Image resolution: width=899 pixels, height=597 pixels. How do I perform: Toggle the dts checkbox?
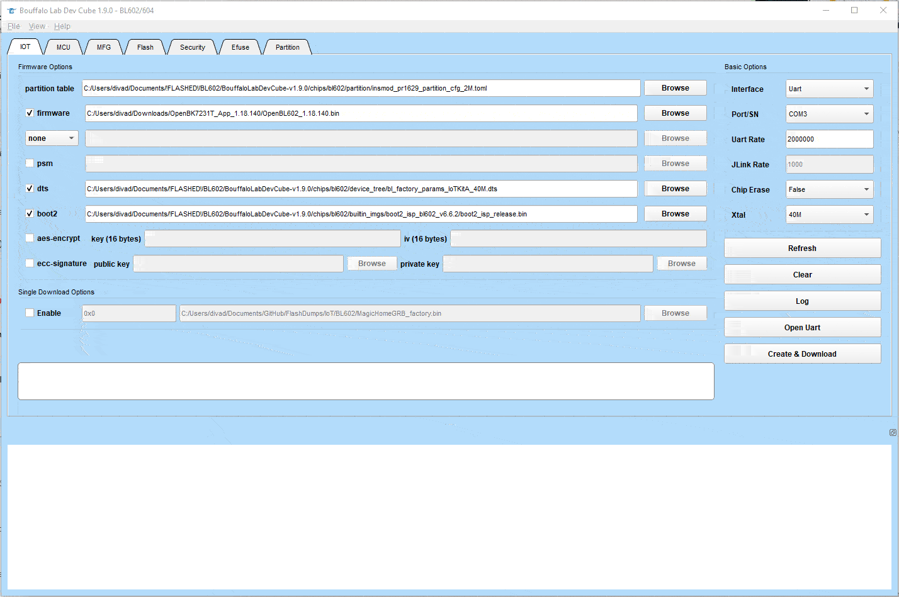pyautogui.click(x=30, y=189)
